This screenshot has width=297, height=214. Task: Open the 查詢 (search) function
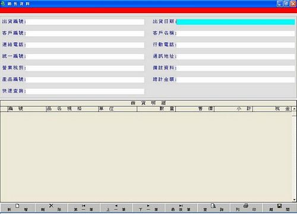point(213,208)
